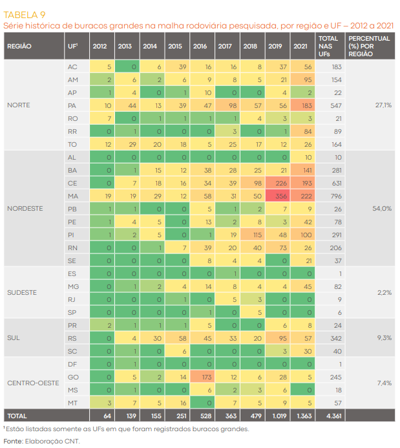400x448 pixels.
Task: Click the red 356 cell in MA row
Action: point(275,197)
